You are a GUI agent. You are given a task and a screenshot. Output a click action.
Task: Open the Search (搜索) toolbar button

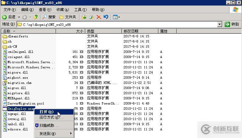click(49, 17)
